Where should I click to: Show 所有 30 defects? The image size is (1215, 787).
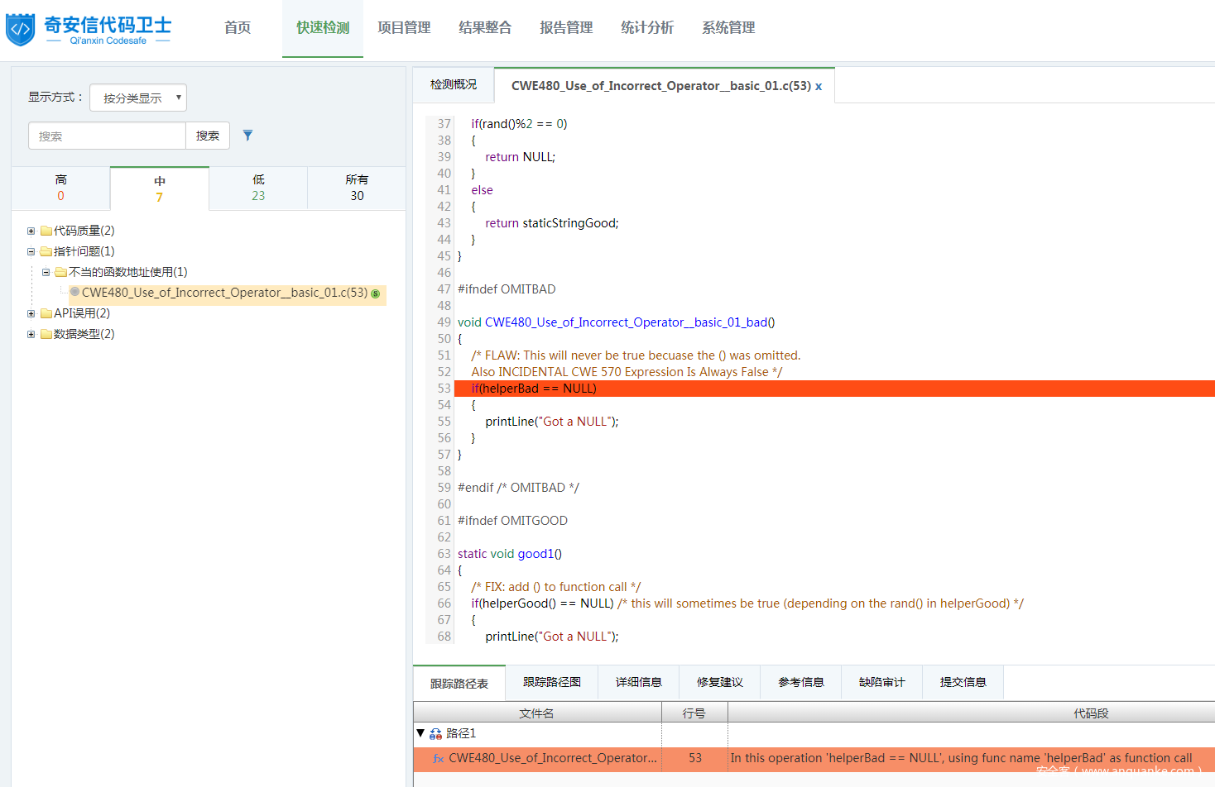coord(357,188)
